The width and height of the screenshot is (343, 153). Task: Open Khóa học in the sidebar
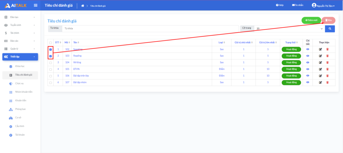point(20,66)
